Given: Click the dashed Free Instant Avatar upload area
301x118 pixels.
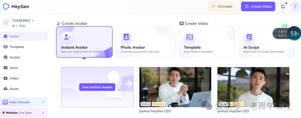Looking at the screenshot, I should pyautogui.click(x=97, y=87).
